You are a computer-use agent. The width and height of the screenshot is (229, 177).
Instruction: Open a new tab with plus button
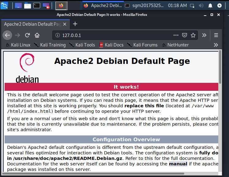pyautogui.click(x=75, y=24)
